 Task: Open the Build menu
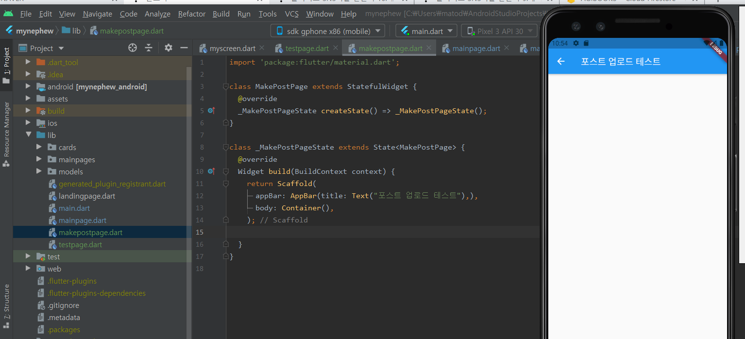(x=221, y=14)
